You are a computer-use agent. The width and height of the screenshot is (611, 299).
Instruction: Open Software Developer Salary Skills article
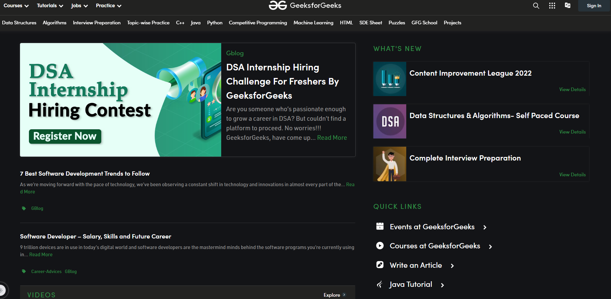point(96,236)
